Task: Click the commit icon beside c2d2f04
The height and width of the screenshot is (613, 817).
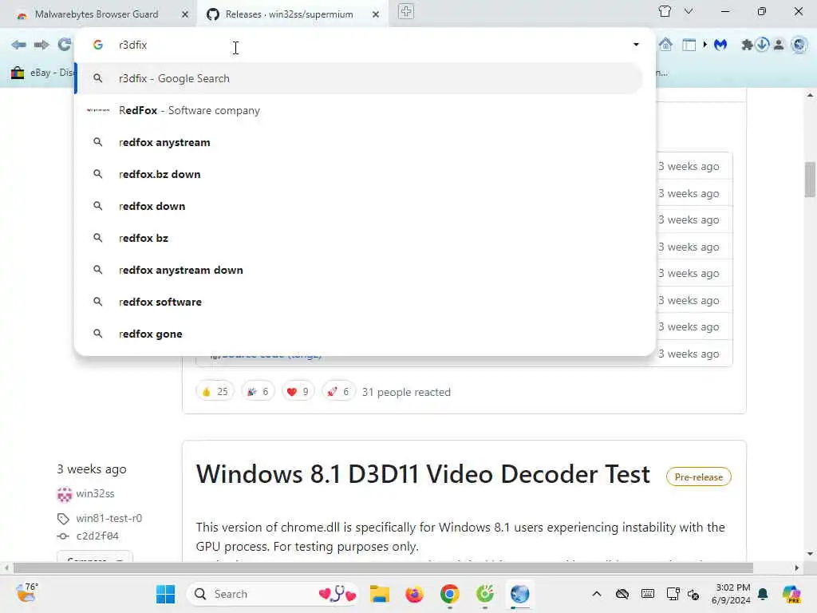Action: pyautogui.click(x=63, y=536)
